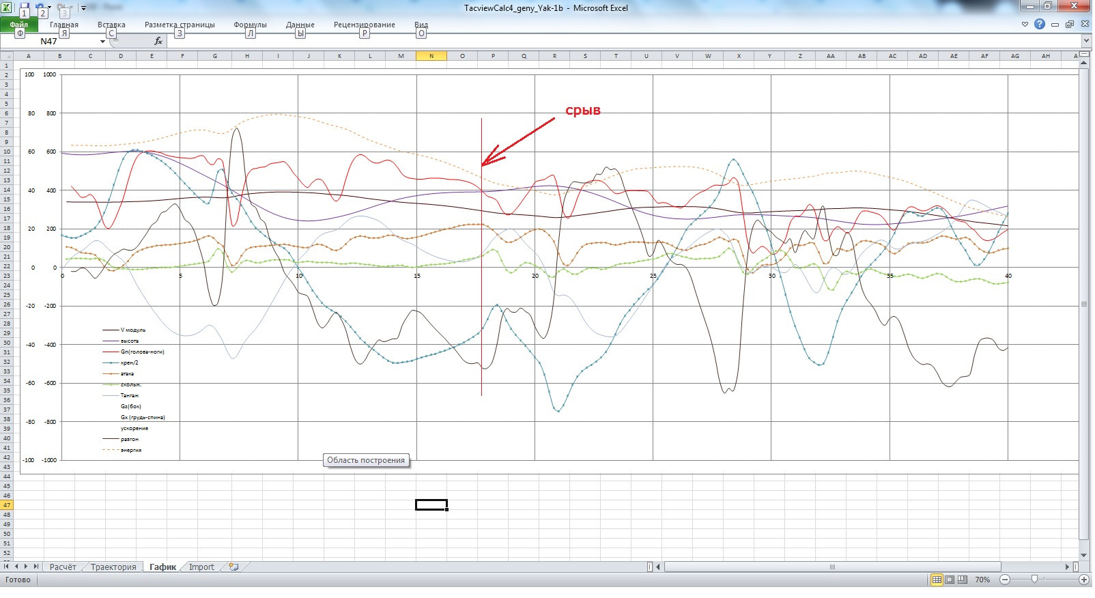Click the Excel application icon in title bar
The image size is (1095, 598).
point(6,8)
